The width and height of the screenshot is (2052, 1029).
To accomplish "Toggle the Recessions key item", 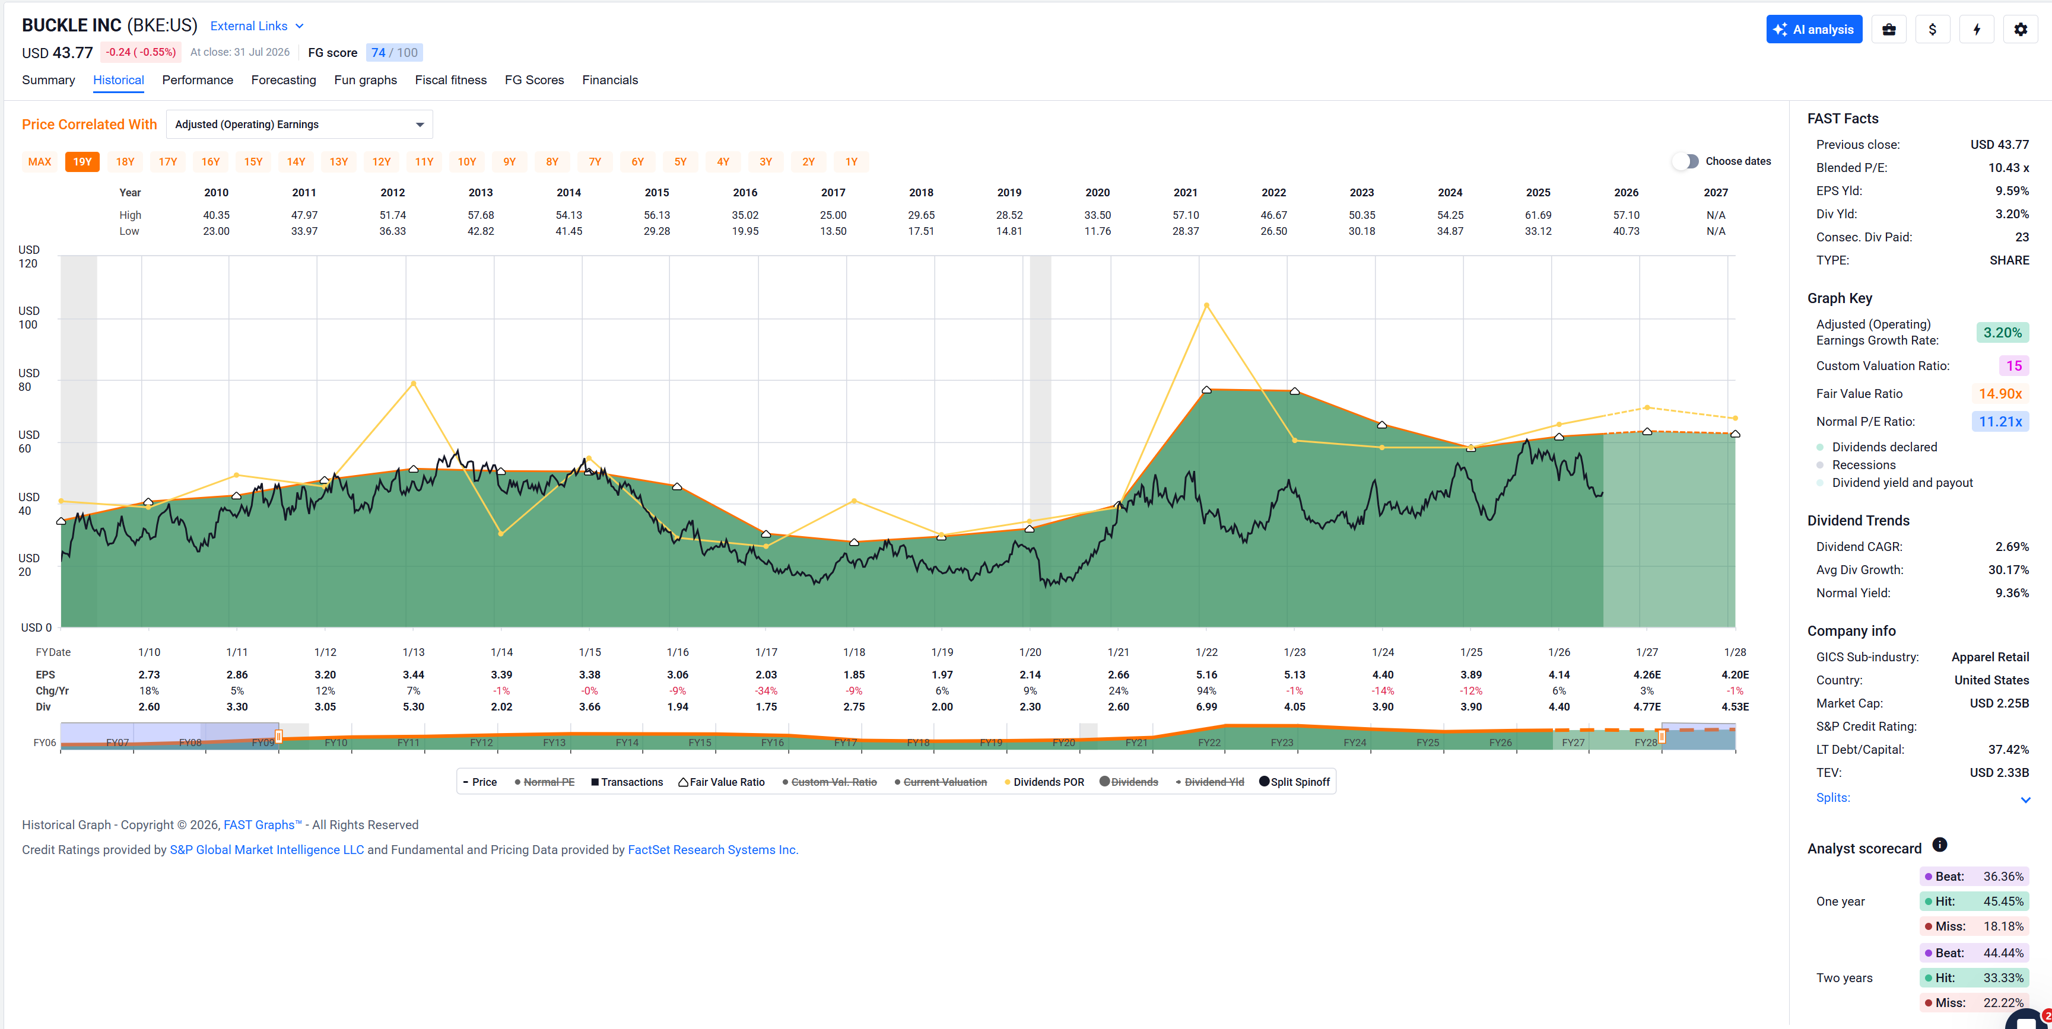I will point(1856,465).
